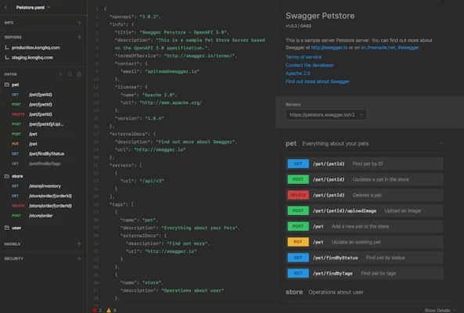Click the back arrow beside Petstore.yaml
Viewport: 464px width, 313px height.
click(5, 7)
